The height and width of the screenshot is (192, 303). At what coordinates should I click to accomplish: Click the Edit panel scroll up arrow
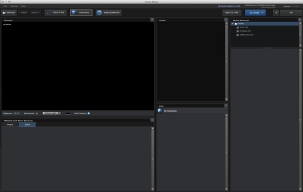[x=227, y=115]
